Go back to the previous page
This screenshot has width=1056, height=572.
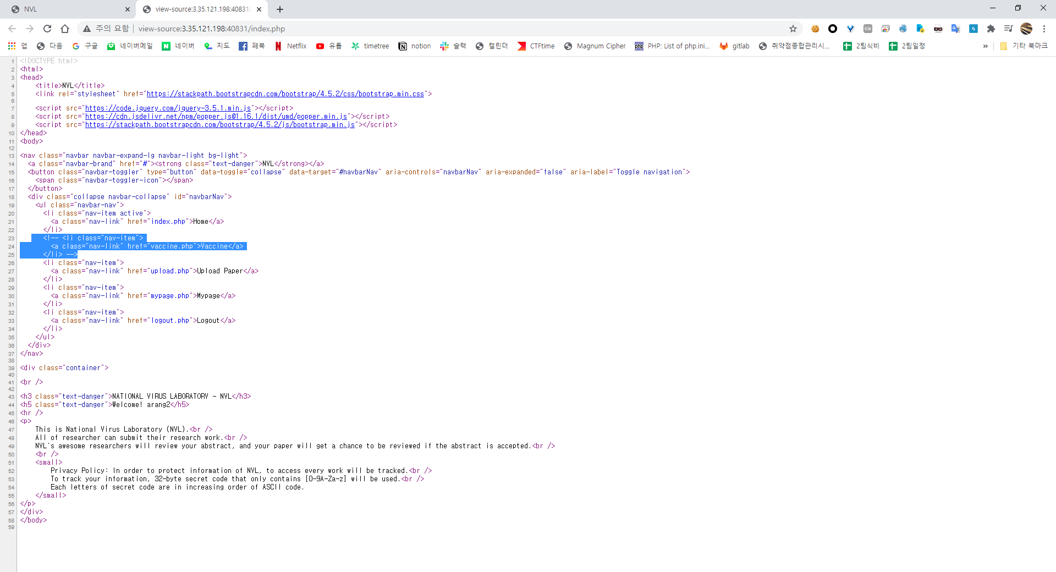12,29
